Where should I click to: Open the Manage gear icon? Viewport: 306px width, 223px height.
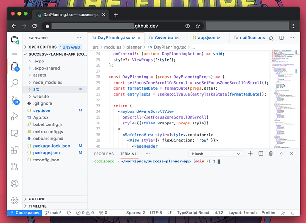[14, 200]
